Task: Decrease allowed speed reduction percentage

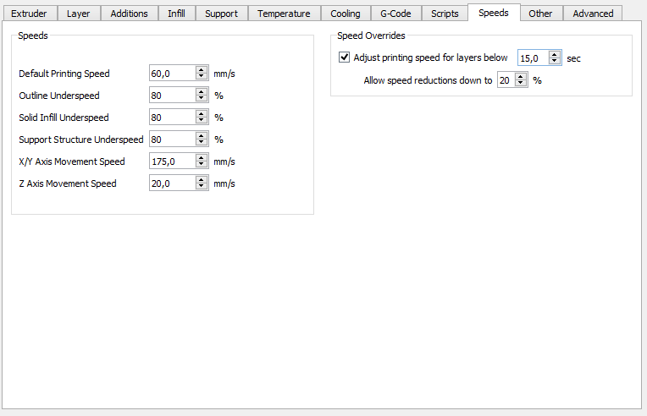Action: (x=521, y=83)
